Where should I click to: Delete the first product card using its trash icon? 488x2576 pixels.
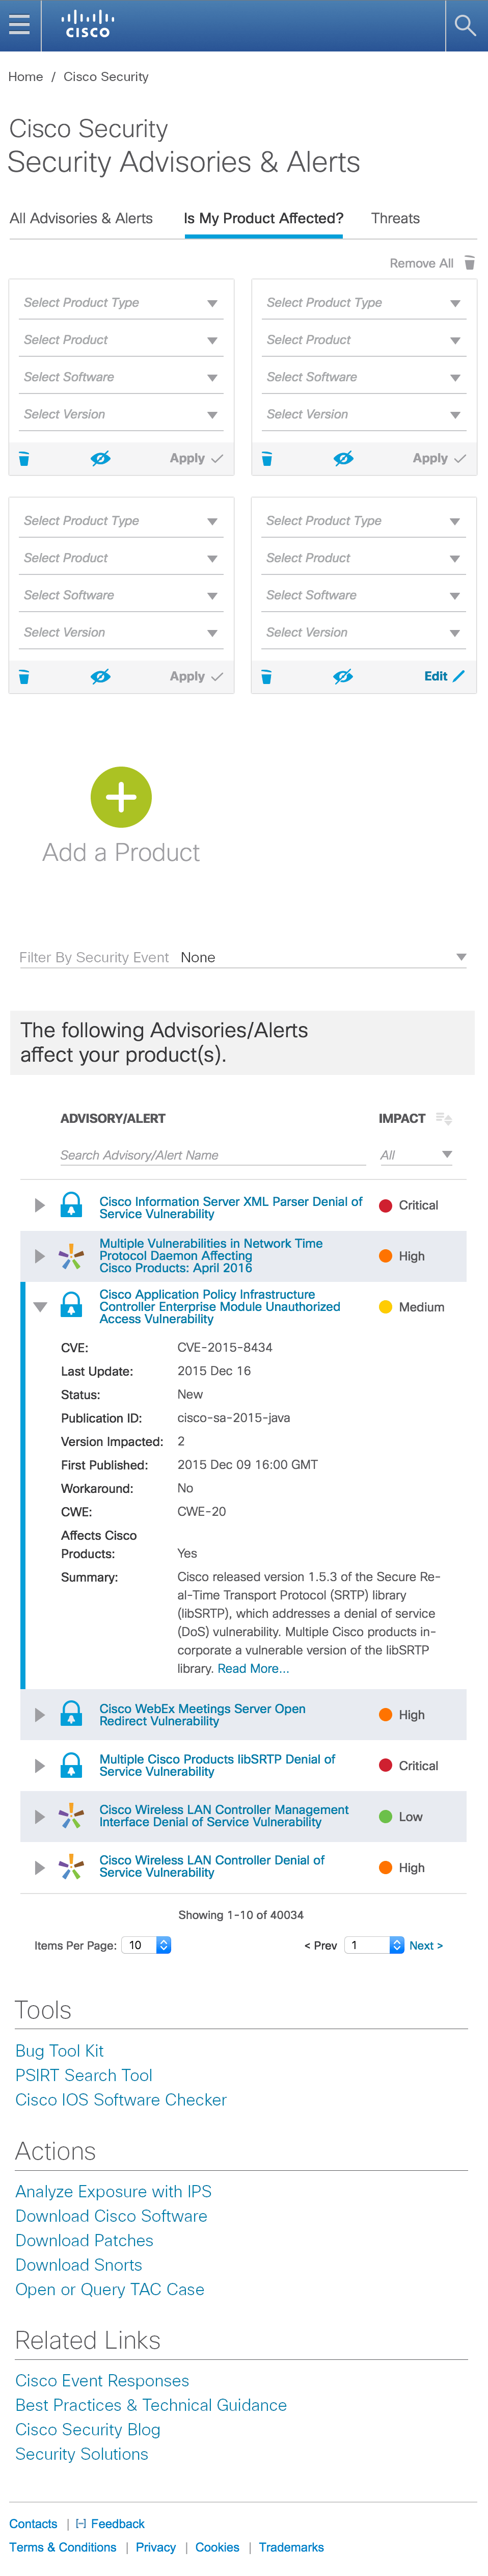coord(24,459)
